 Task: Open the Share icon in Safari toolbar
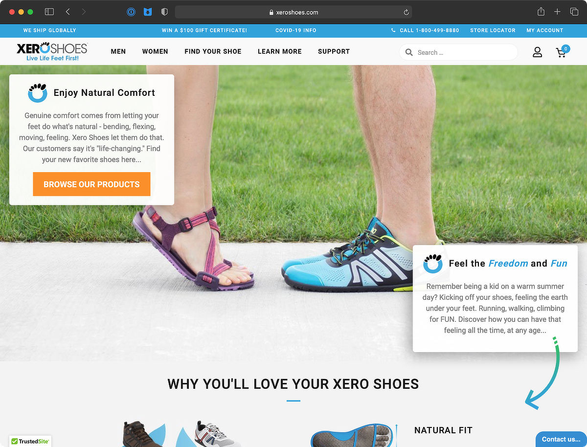click(x=541, y=12)
